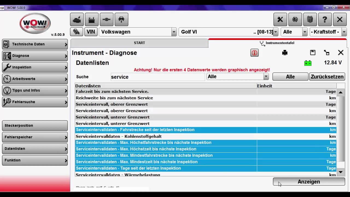This screenshot has width=350, height=197.
Task: Expand the Fehlersuche menu
Action: click(35, 102)
